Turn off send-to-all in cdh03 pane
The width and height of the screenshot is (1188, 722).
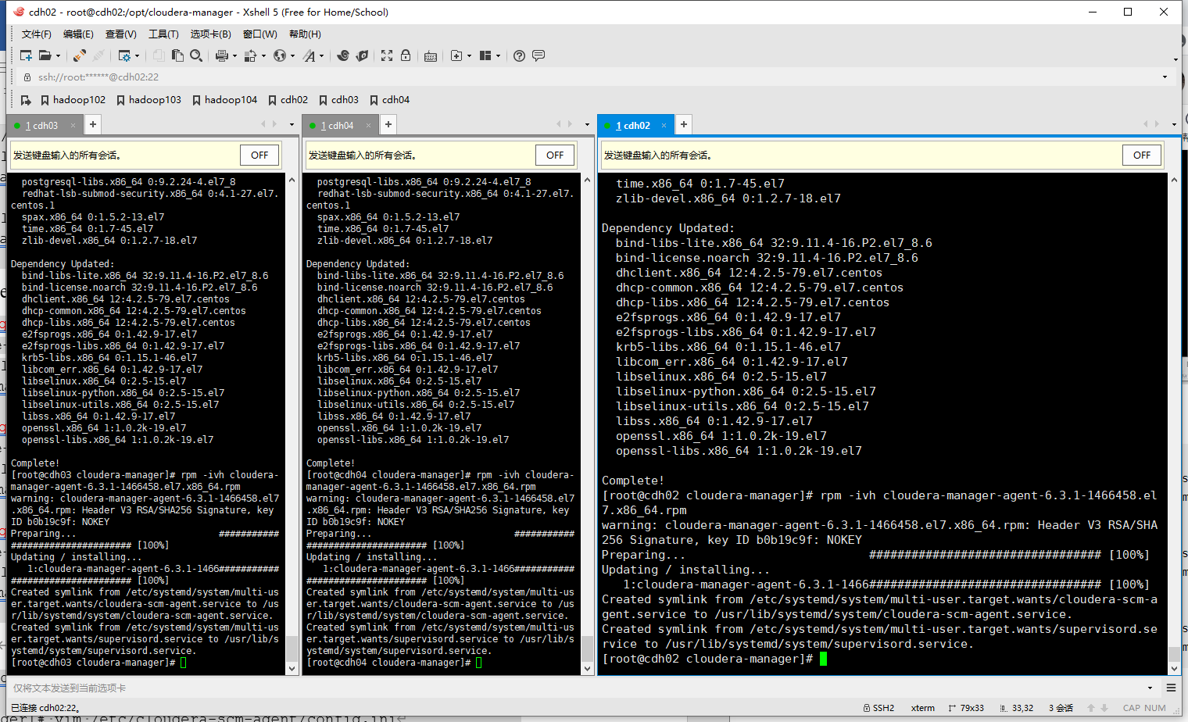(x=259, y=155)
